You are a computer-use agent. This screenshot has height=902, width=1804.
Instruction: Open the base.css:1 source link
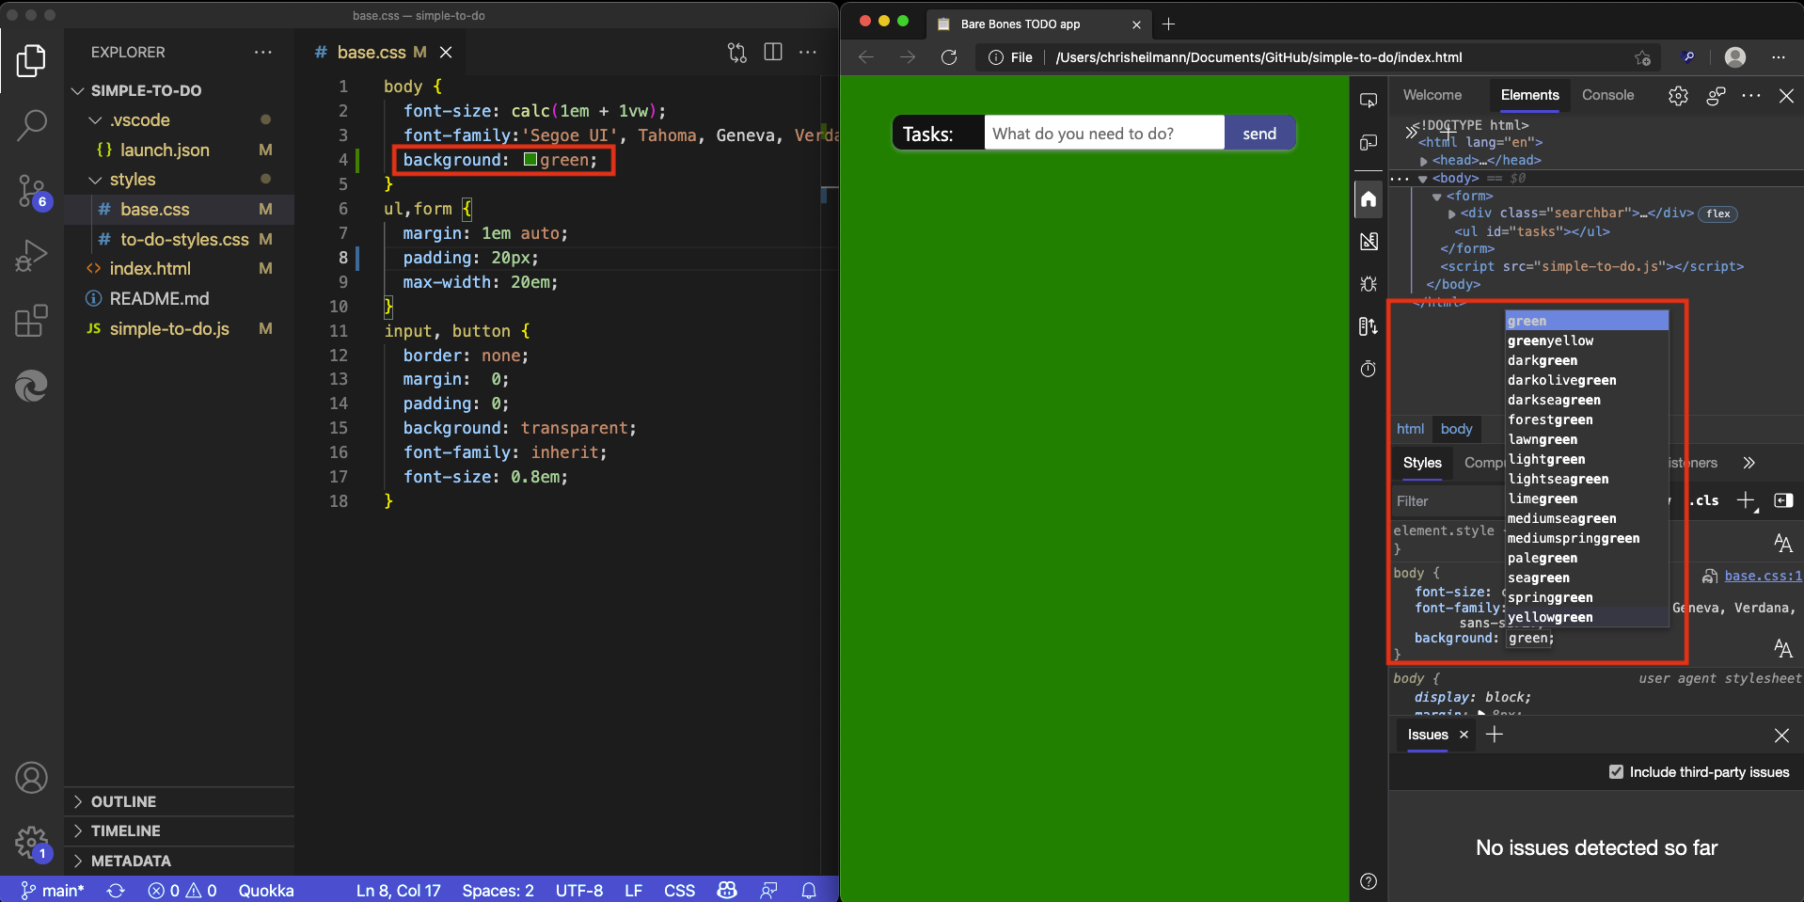pyautogui.click(x=1763, y=576)
